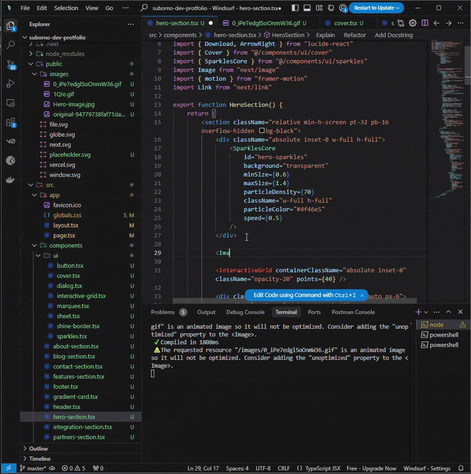Close the terminal panel

coord(460,312)
